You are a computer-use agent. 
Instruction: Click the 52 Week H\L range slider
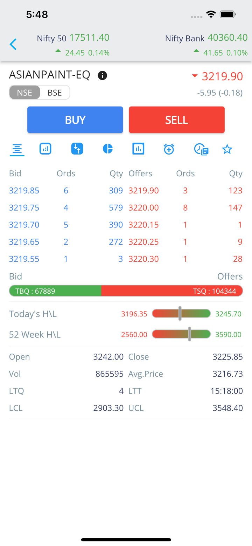pos(181,334)
